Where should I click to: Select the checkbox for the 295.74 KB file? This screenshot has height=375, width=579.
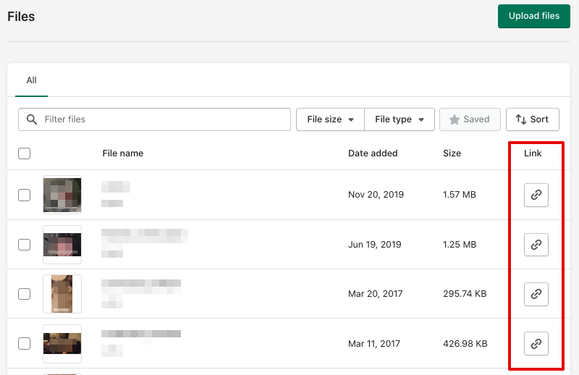(x=25, y=294)
